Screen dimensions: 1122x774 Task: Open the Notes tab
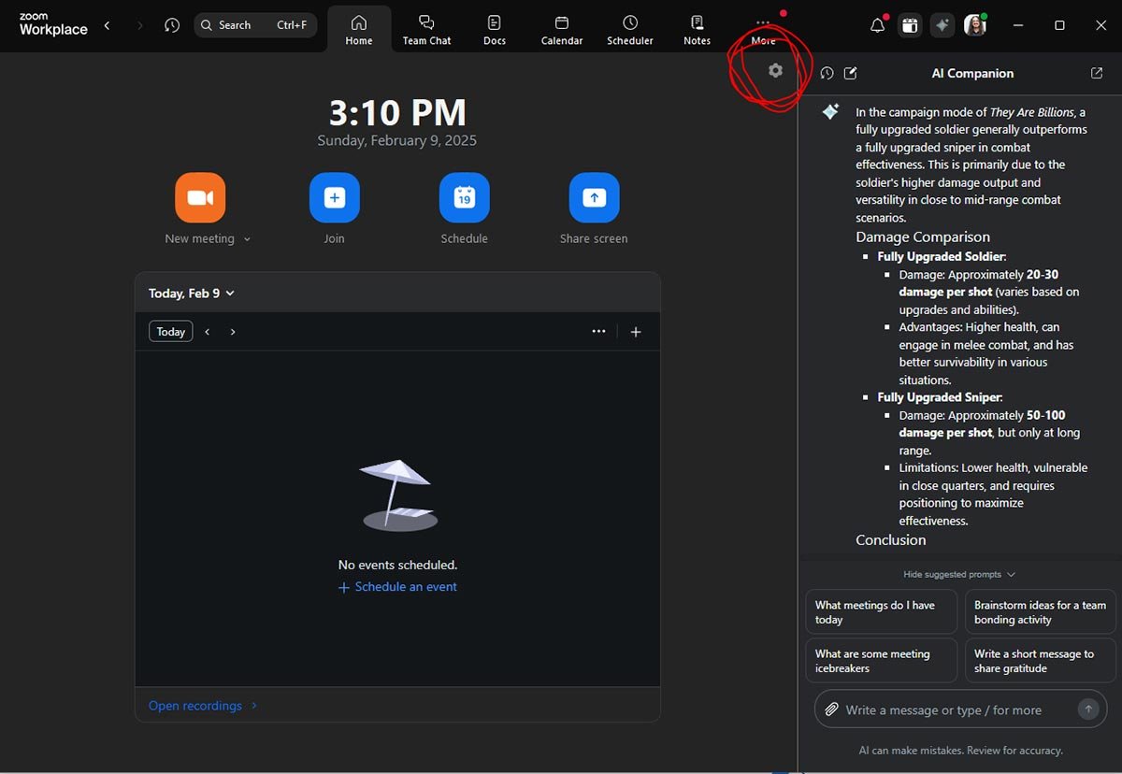(697, 29)
